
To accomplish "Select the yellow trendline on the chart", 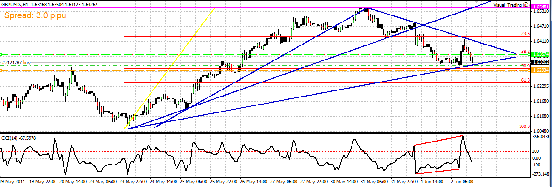I will click(169, 68).
